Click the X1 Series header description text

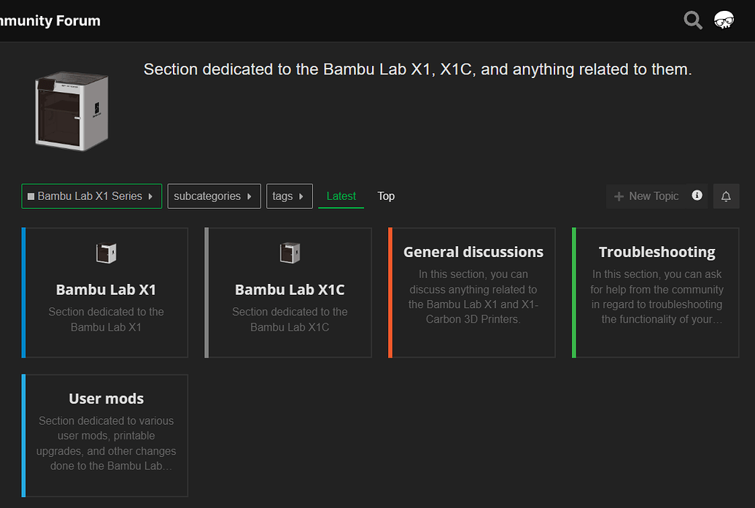[x=417, y=69]
